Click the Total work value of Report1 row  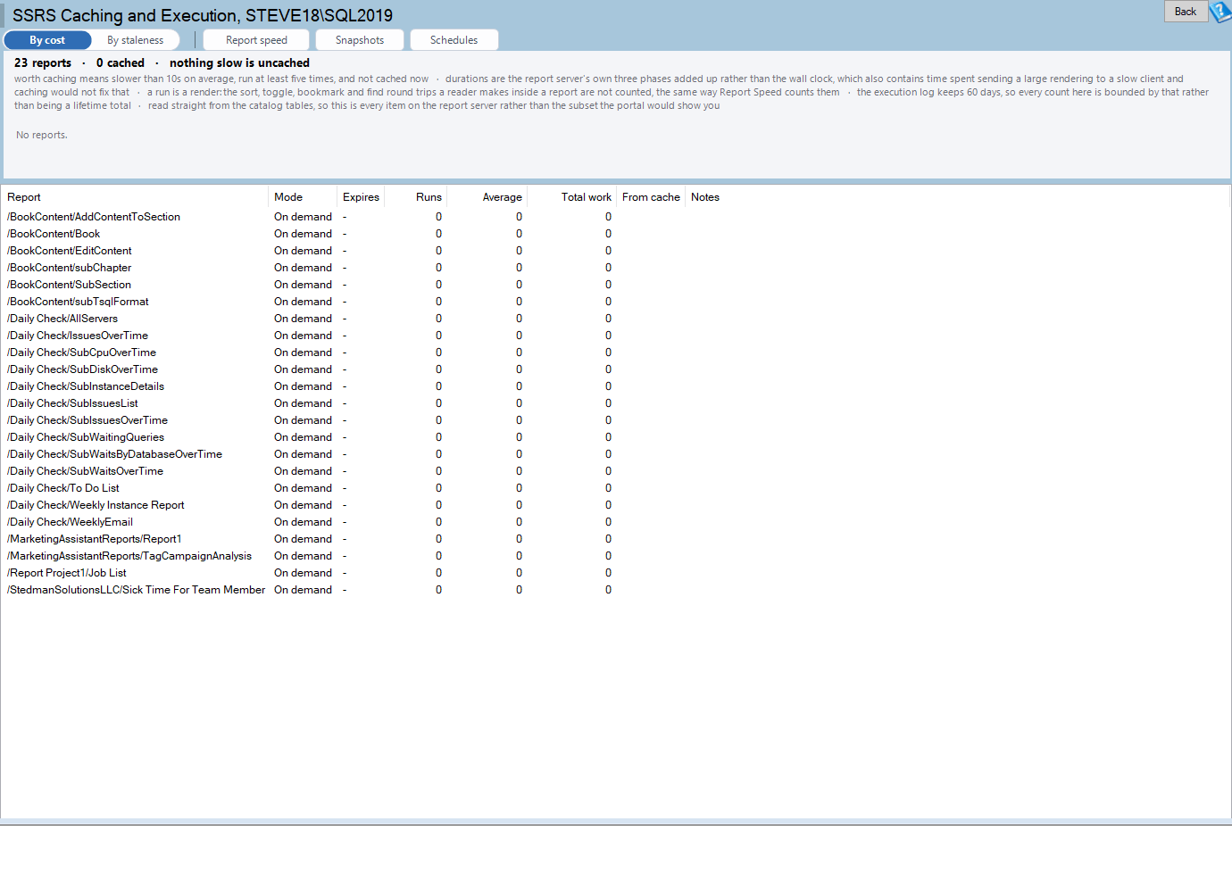coord(608,539)
